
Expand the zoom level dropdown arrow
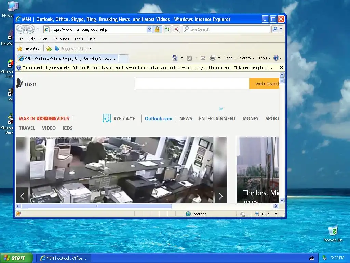276,214
